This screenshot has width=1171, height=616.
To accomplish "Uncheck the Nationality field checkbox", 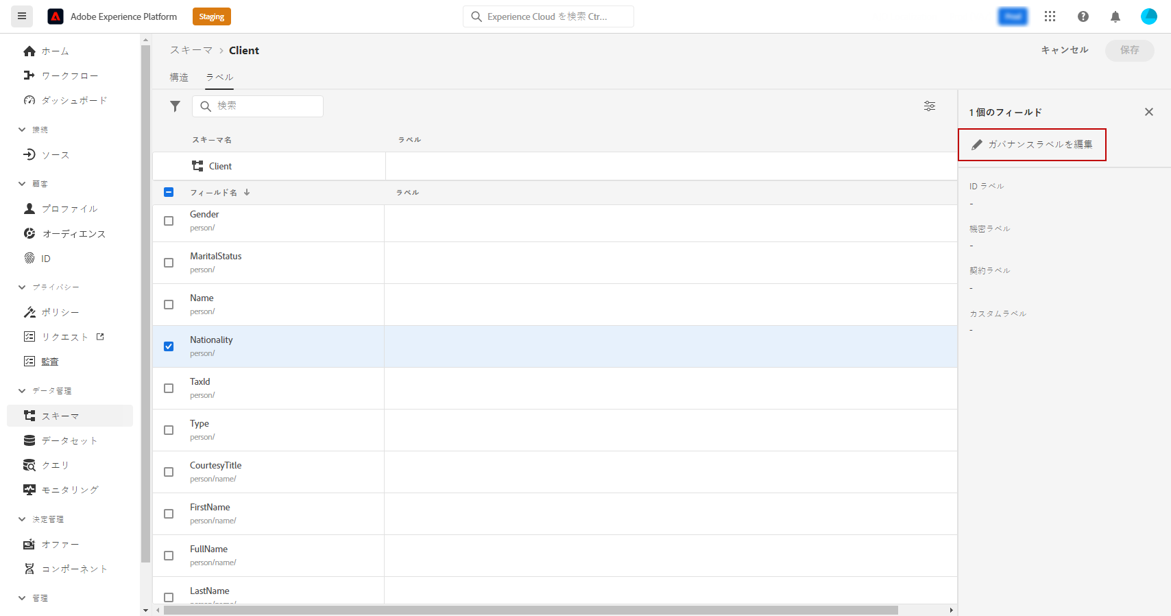I will click(x=169, y=346).
